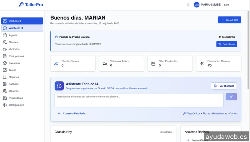Open notifications bell icon
The width and height of the screenshot is (250, 142).
(188, 5)
